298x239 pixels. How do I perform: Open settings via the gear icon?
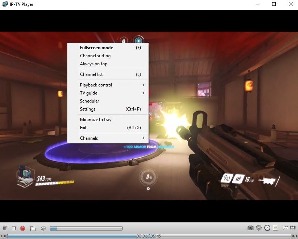click(259, 228)
